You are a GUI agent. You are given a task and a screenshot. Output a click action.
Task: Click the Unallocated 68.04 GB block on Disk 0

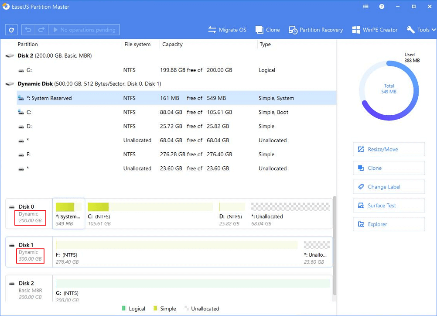[x=290, y=214]
